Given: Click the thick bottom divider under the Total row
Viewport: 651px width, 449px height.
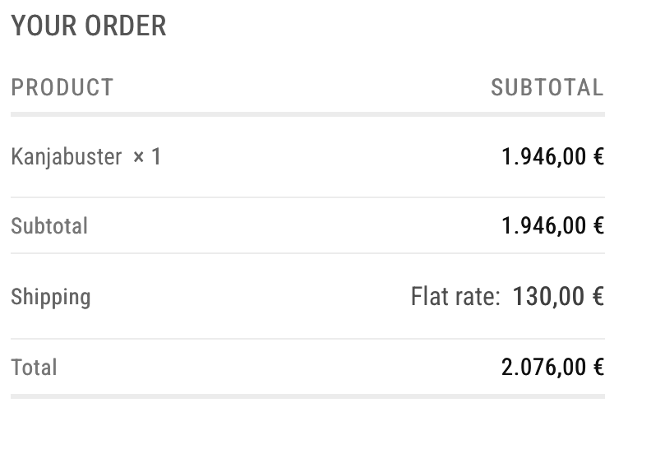Looking at the screenshot, I should pos(307,396).
